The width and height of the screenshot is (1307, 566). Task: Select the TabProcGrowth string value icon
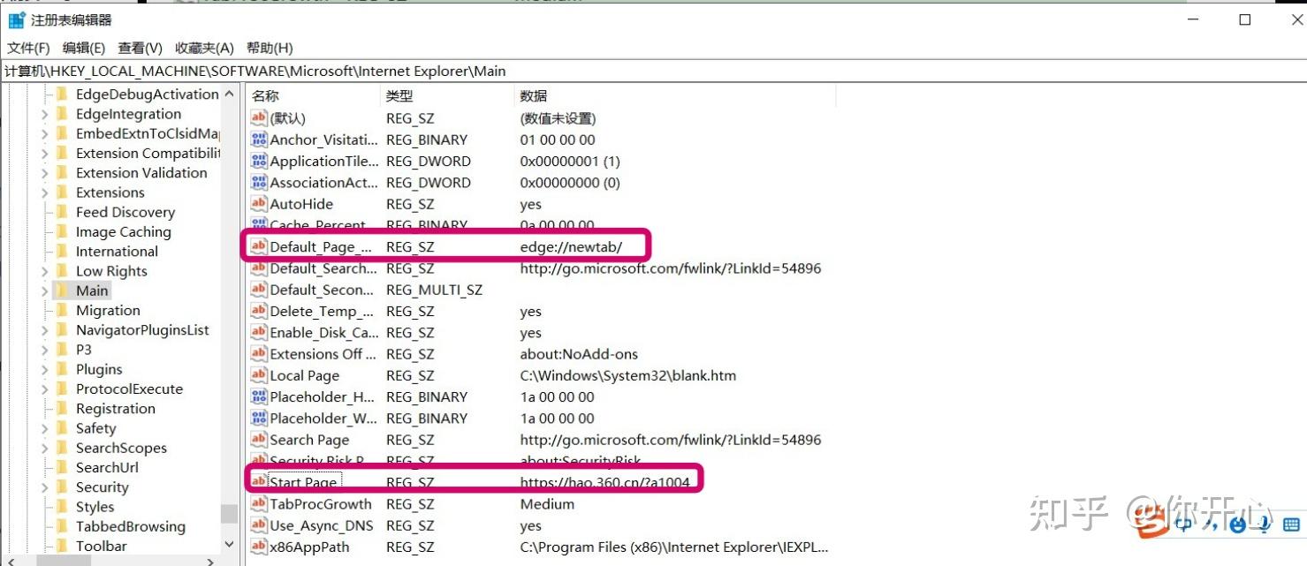259,504
